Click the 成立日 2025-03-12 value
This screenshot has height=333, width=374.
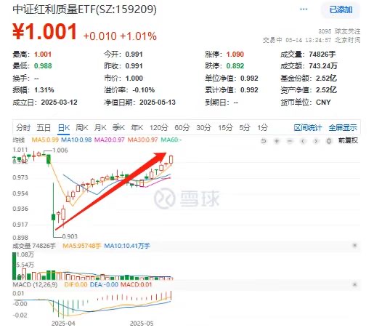click(59, 103)
